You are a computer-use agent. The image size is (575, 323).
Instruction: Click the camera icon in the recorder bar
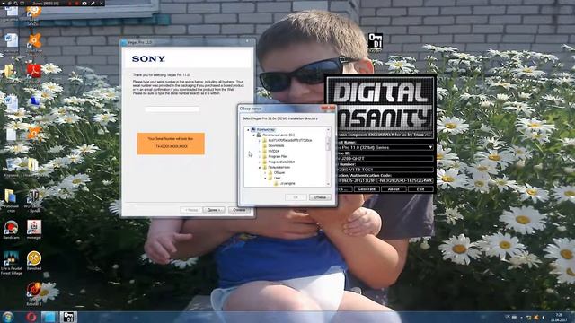point(84,4)
